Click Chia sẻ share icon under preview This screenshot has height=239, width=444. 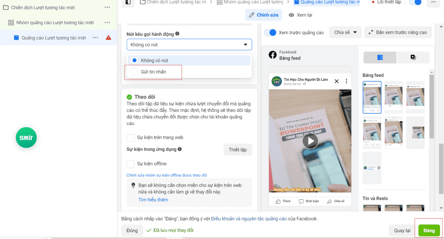tap(330, 201)
